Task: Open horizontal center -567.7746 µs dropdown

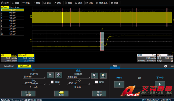Action: click(34, 83)
